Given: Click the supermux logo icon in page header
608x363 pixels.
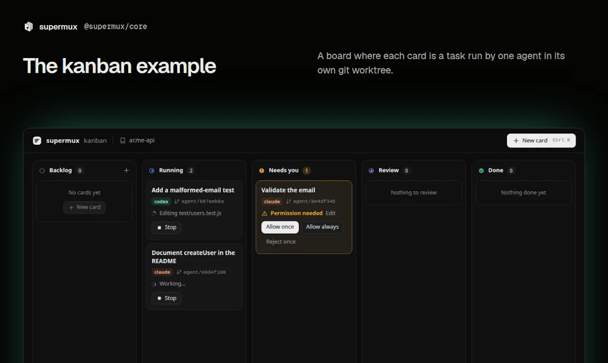Looking at the screenshot, I should (x=29, y=27).
